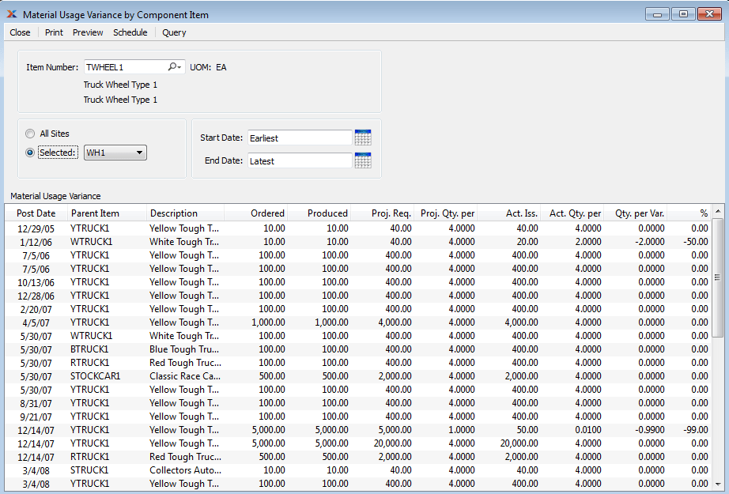
Task: Schedule the report run
Action: pos(130,32)
